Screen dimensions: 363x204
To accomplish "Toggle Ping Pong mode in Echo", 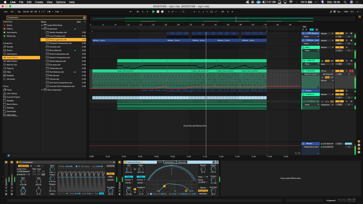I will coord(203,191).
